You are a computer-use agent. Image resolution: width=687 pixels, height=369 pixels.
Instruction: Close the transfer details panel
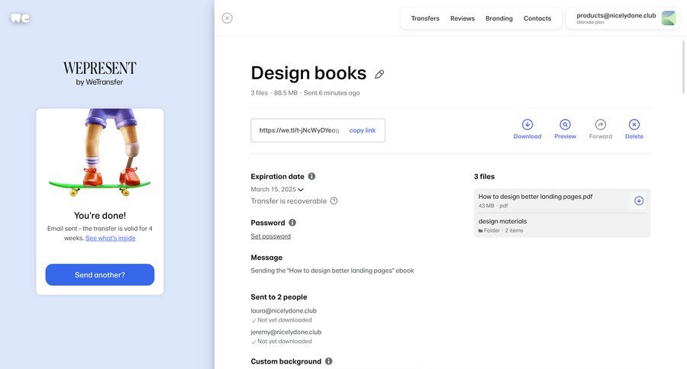(x=227, y=18)
